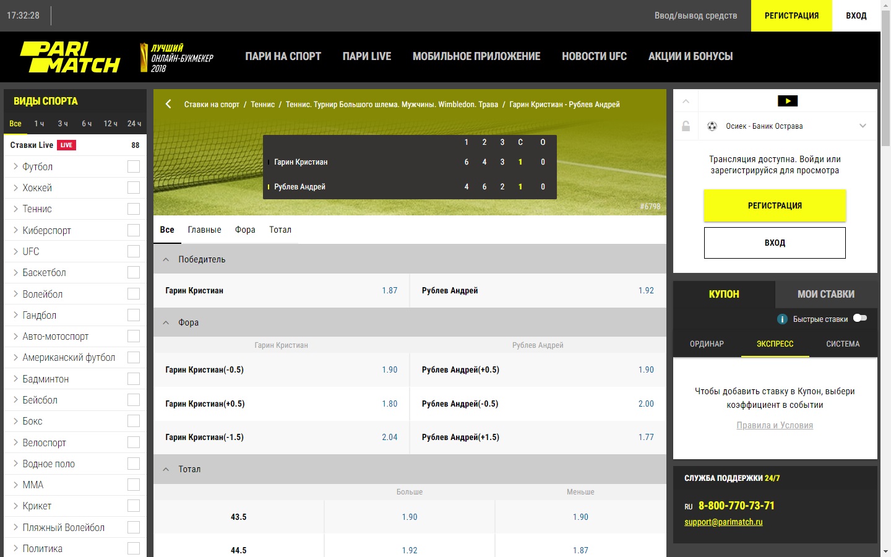This screenshot has height=557, width=891.
Task: Open ПАРИ НА СПОРТ menu
Action: [283, 56]
